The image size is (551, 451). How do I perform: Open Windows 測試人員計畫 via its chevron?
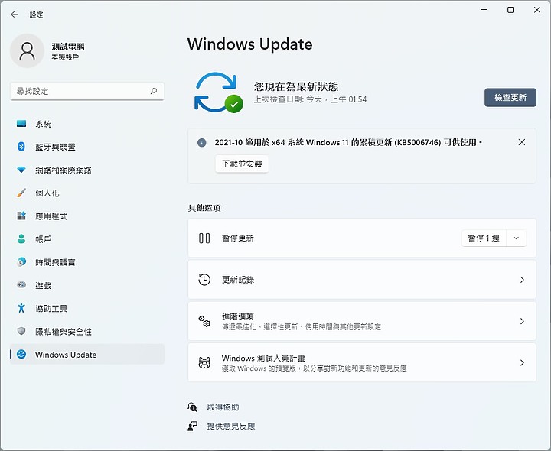tap(522, 362)
